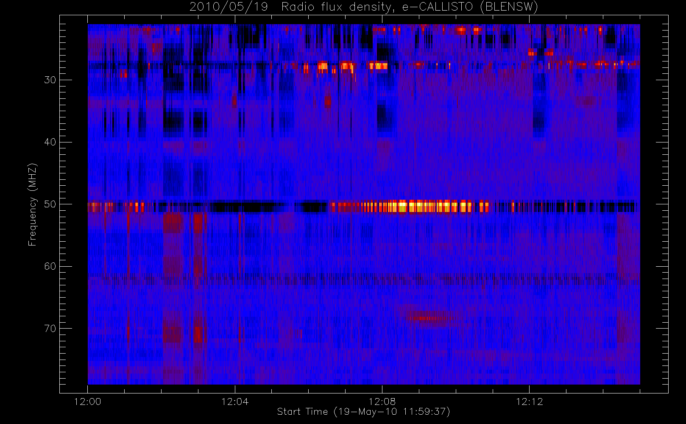This screenshot has width=686, height=424.
Task: Click the 12:08 time tick label
Action: 382,402
